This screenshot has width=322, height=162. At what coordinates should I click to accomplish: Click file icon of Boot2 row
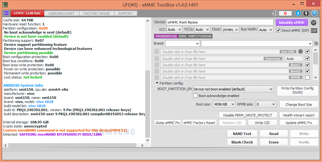(157, 71)
